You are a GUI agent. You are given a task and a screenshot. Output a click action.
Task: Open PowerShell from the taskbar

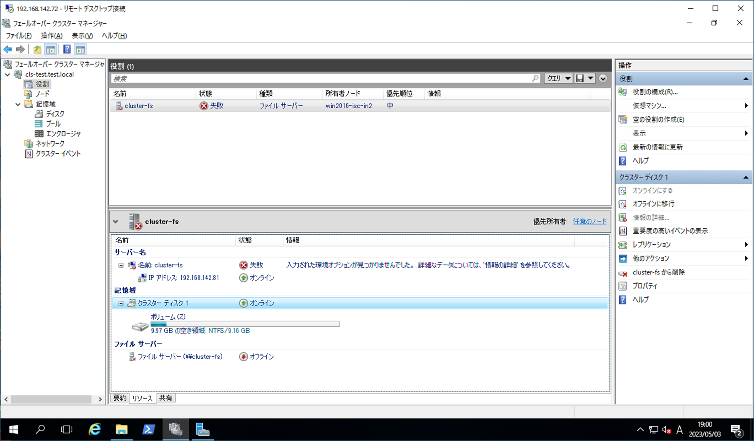[x=149, y=430]
